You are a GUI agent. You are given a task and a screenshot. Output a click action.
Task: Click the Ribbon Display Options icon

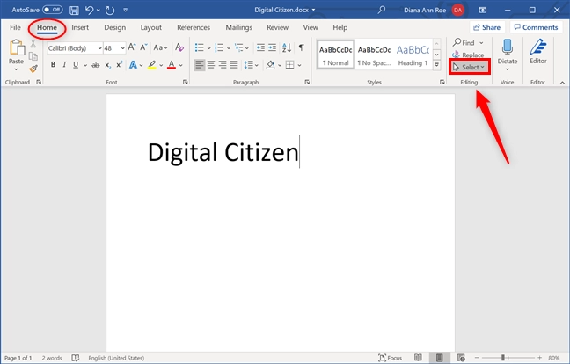point(482,11)
